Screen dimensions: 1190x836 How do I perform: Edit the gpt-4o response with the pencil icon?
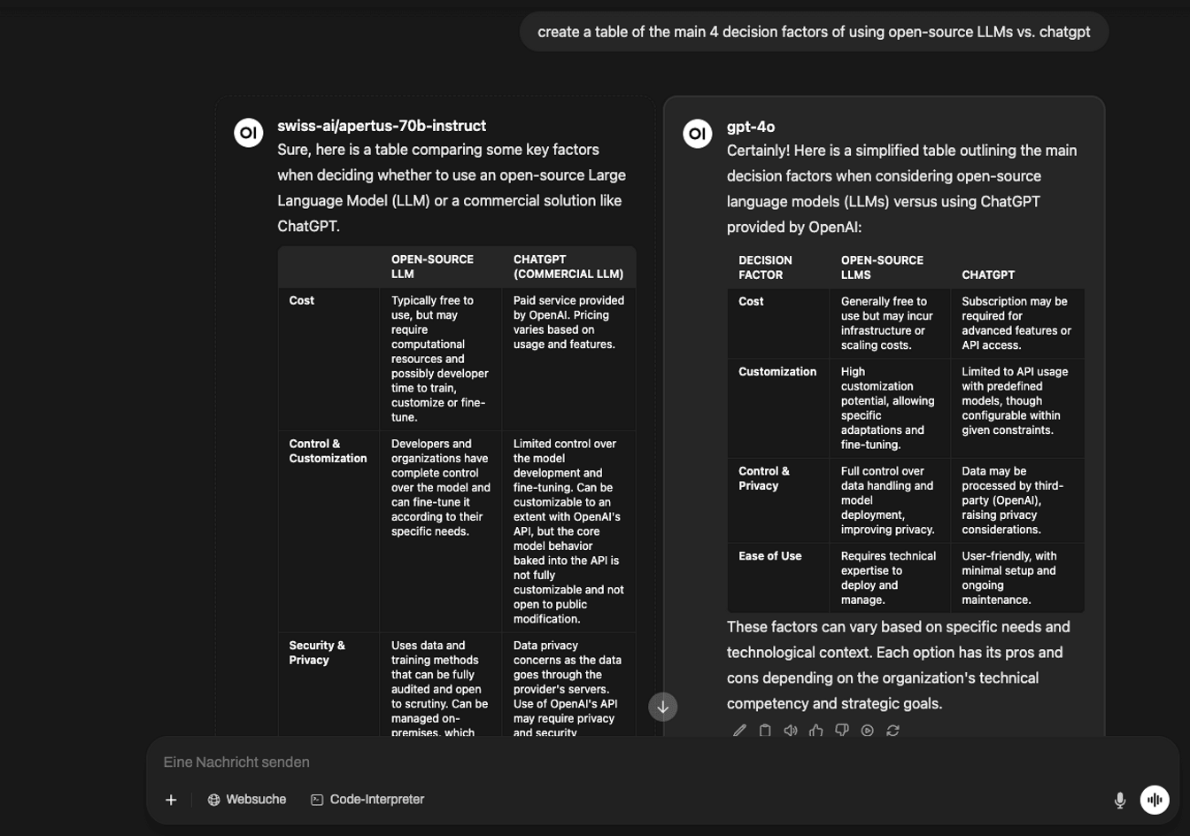(740, 731)
